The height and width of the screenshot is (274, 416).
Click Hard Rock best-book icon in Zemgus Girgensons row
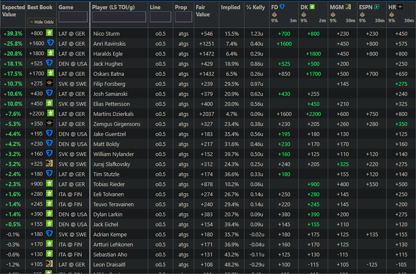[x=49, y=123]
